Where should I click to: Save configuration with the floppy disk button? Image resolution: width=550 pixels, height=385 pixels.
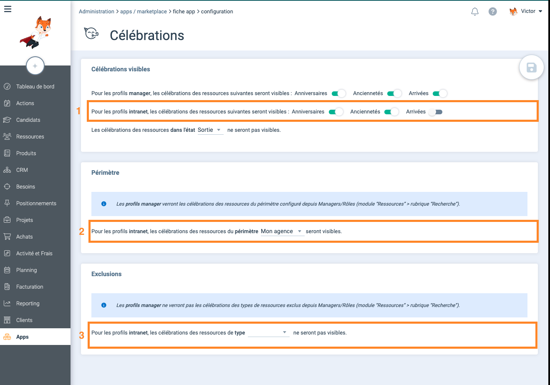point(531,68)
